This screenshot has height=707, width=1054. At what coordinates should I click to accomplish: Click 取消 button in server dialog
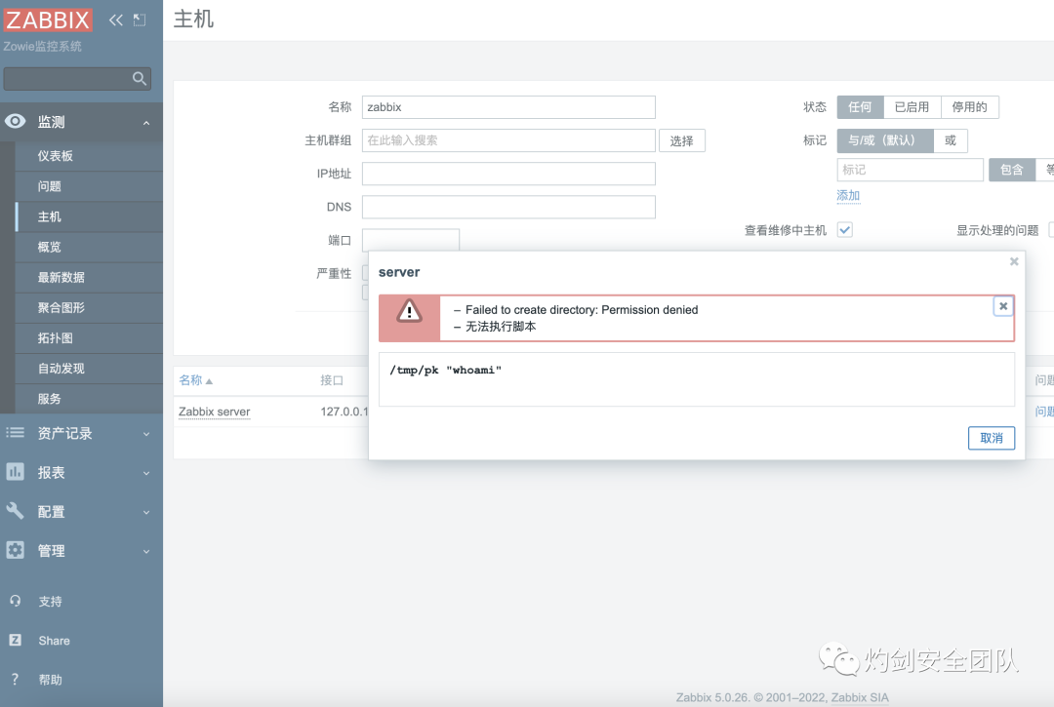tap(992, 438)
